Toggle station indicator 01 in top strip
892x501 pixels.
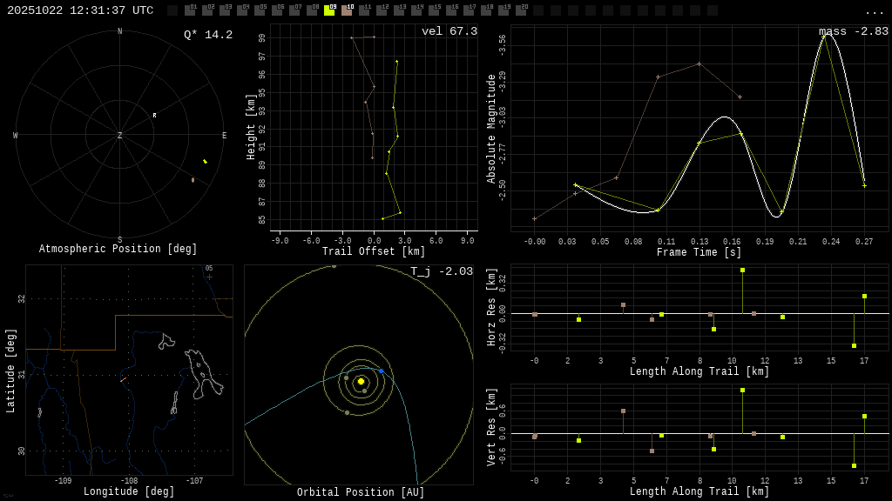pos(190,10)
